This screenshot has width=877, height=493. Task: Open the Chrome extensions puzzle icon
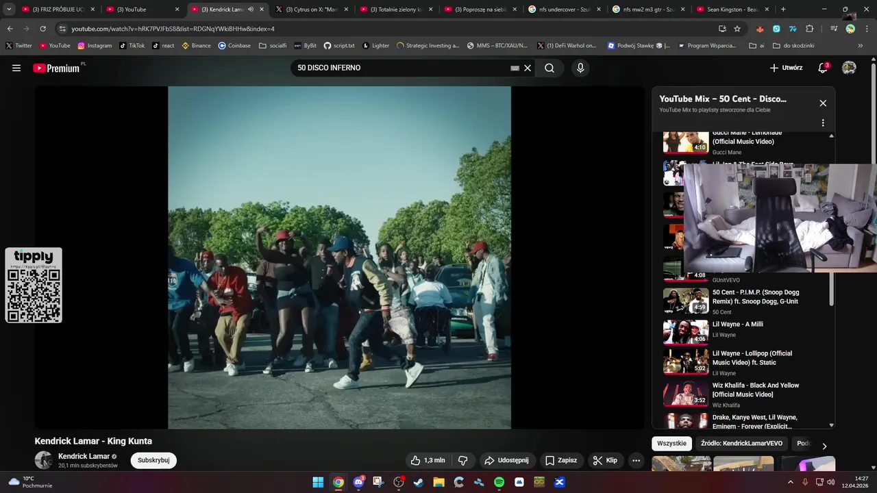coord(810,29)
